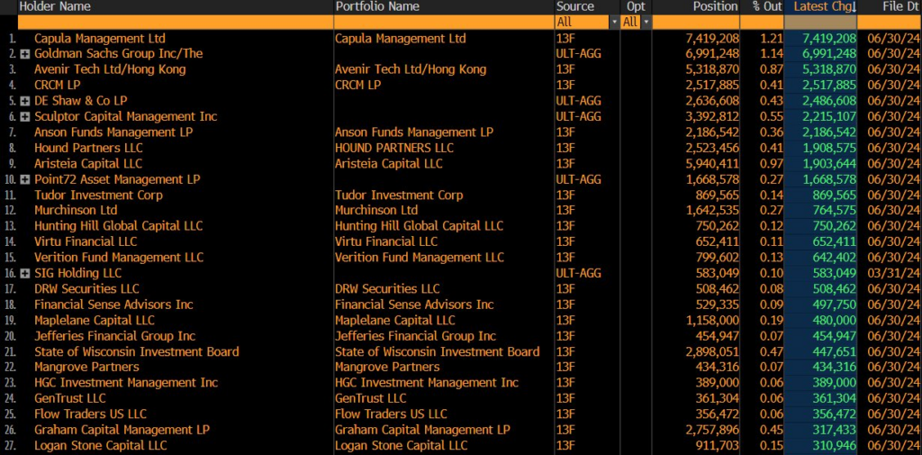Image resolution: width=922 pixels, height=455 pixels.
Task: Select Hound Partners LLC holder name
Action: (x=88, y=148)
